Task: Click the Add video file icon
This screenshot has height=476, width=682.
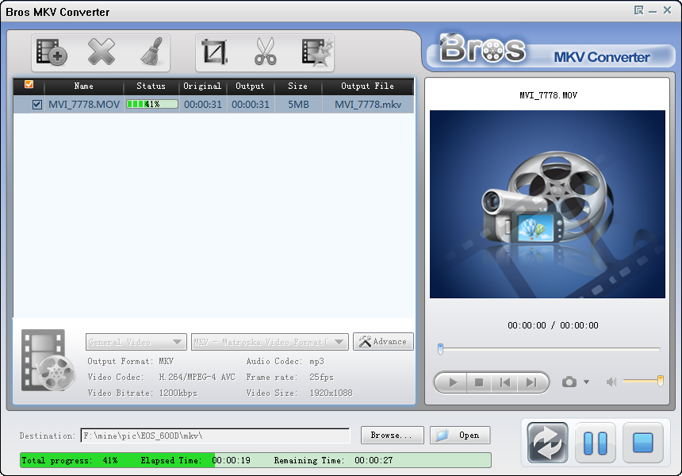Action: coord(52,52)
